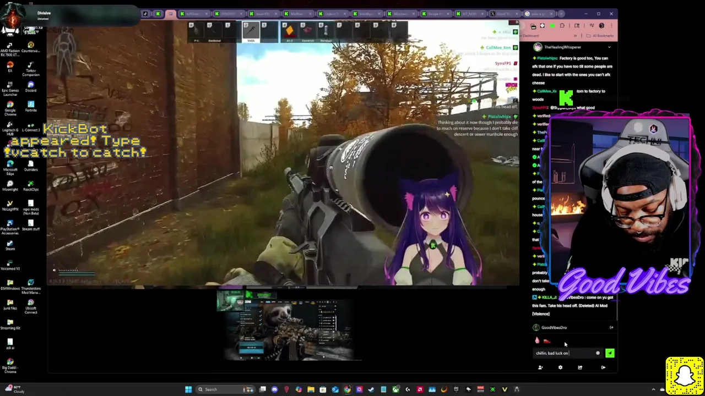Expand the TheHealingWhisperer chevron in chat header
Image resolution: width=705 pixels, height=396 pixels.
click(x=609, y=47)
